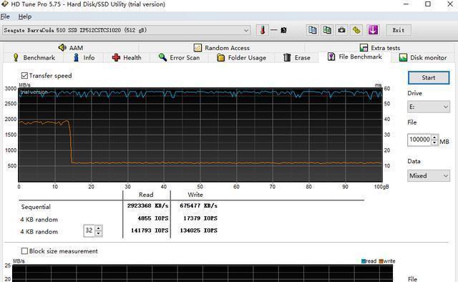
Task: Open the Random Access tab
Action: [x=222, y=48]
